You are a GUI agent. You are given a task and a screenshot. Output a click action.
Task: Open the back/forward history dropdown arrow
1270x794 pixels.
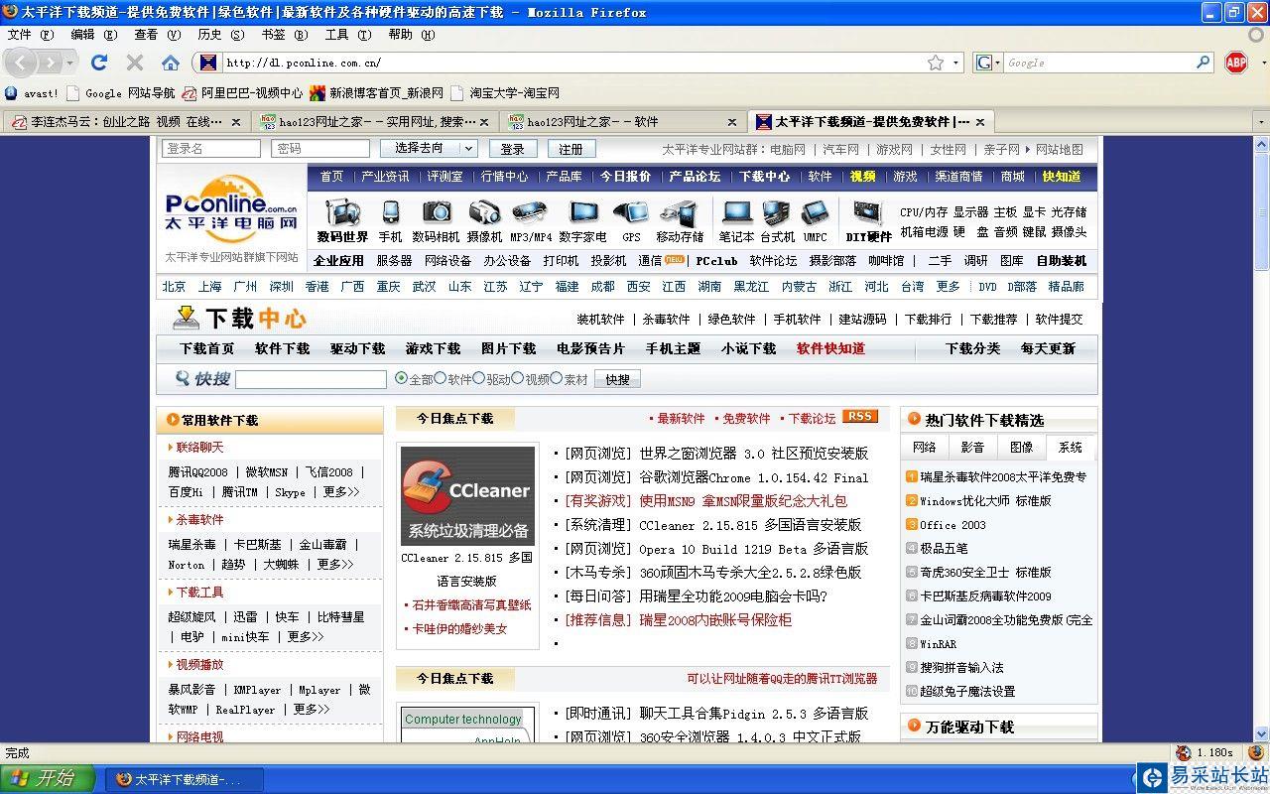pos(69,63)
